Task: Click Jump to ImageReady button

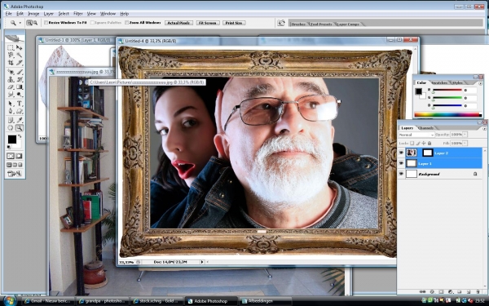Action: tap(15, 174)
